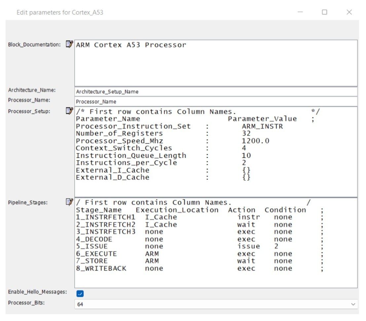Click the ARM_INSTR instruction set value
Viewport: 366px width, 321px height.
(x=262, y=126)
